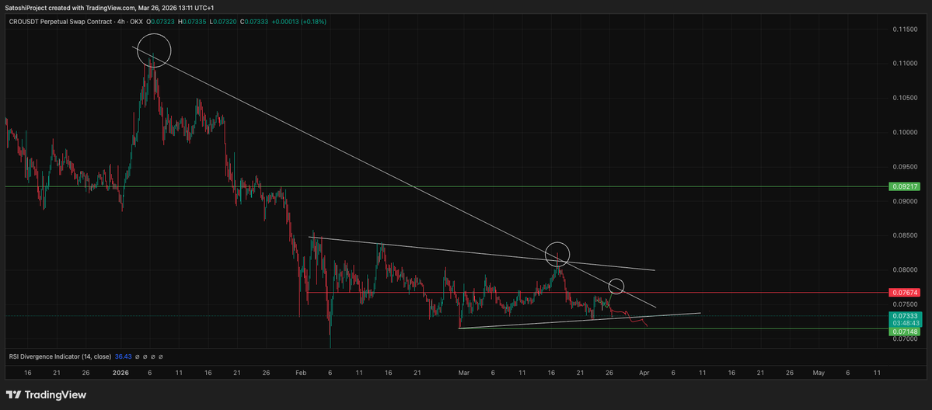Click the 0.07500 price axis label
Screen dimensions: 932x410
coord(904,304)
